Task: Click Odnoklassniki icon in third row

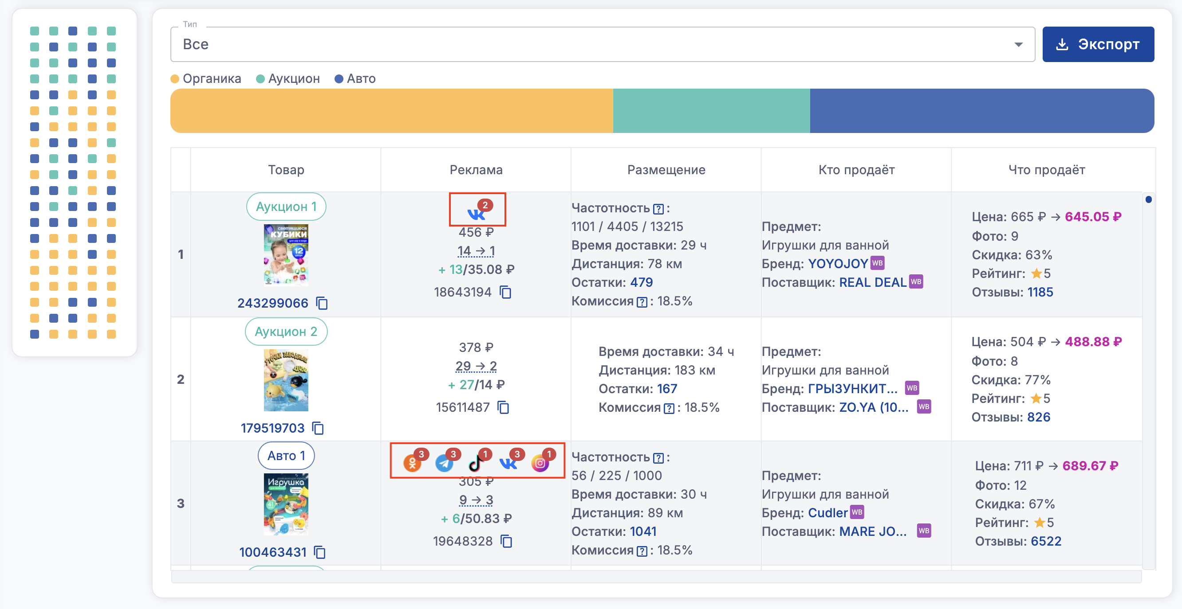Action: (412, 463)
